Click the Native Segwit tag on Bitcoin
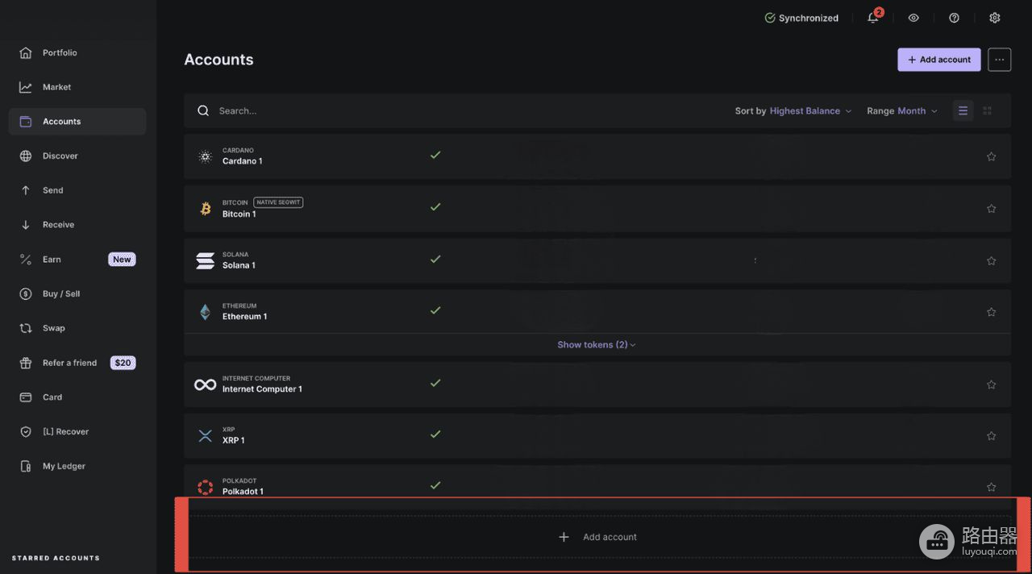Image resolution: width=1032 pixels, height=574 pixels. pos(278,202)
